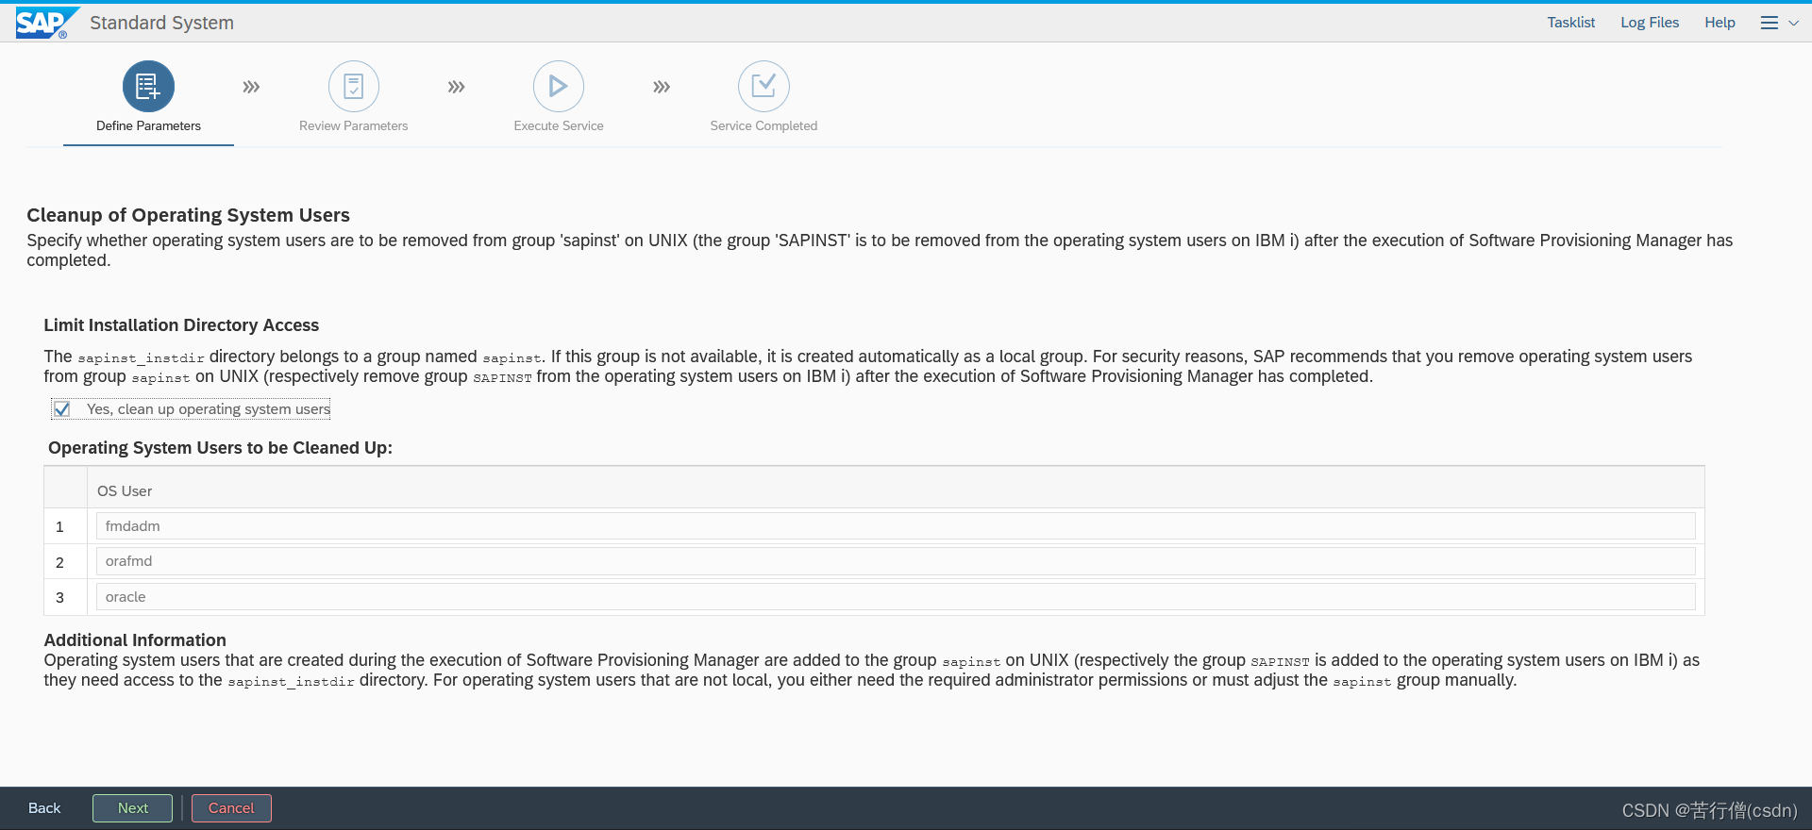
Task: Open the hamburger menu icon
Action: pyautogui.click(x=1770, y=23)
